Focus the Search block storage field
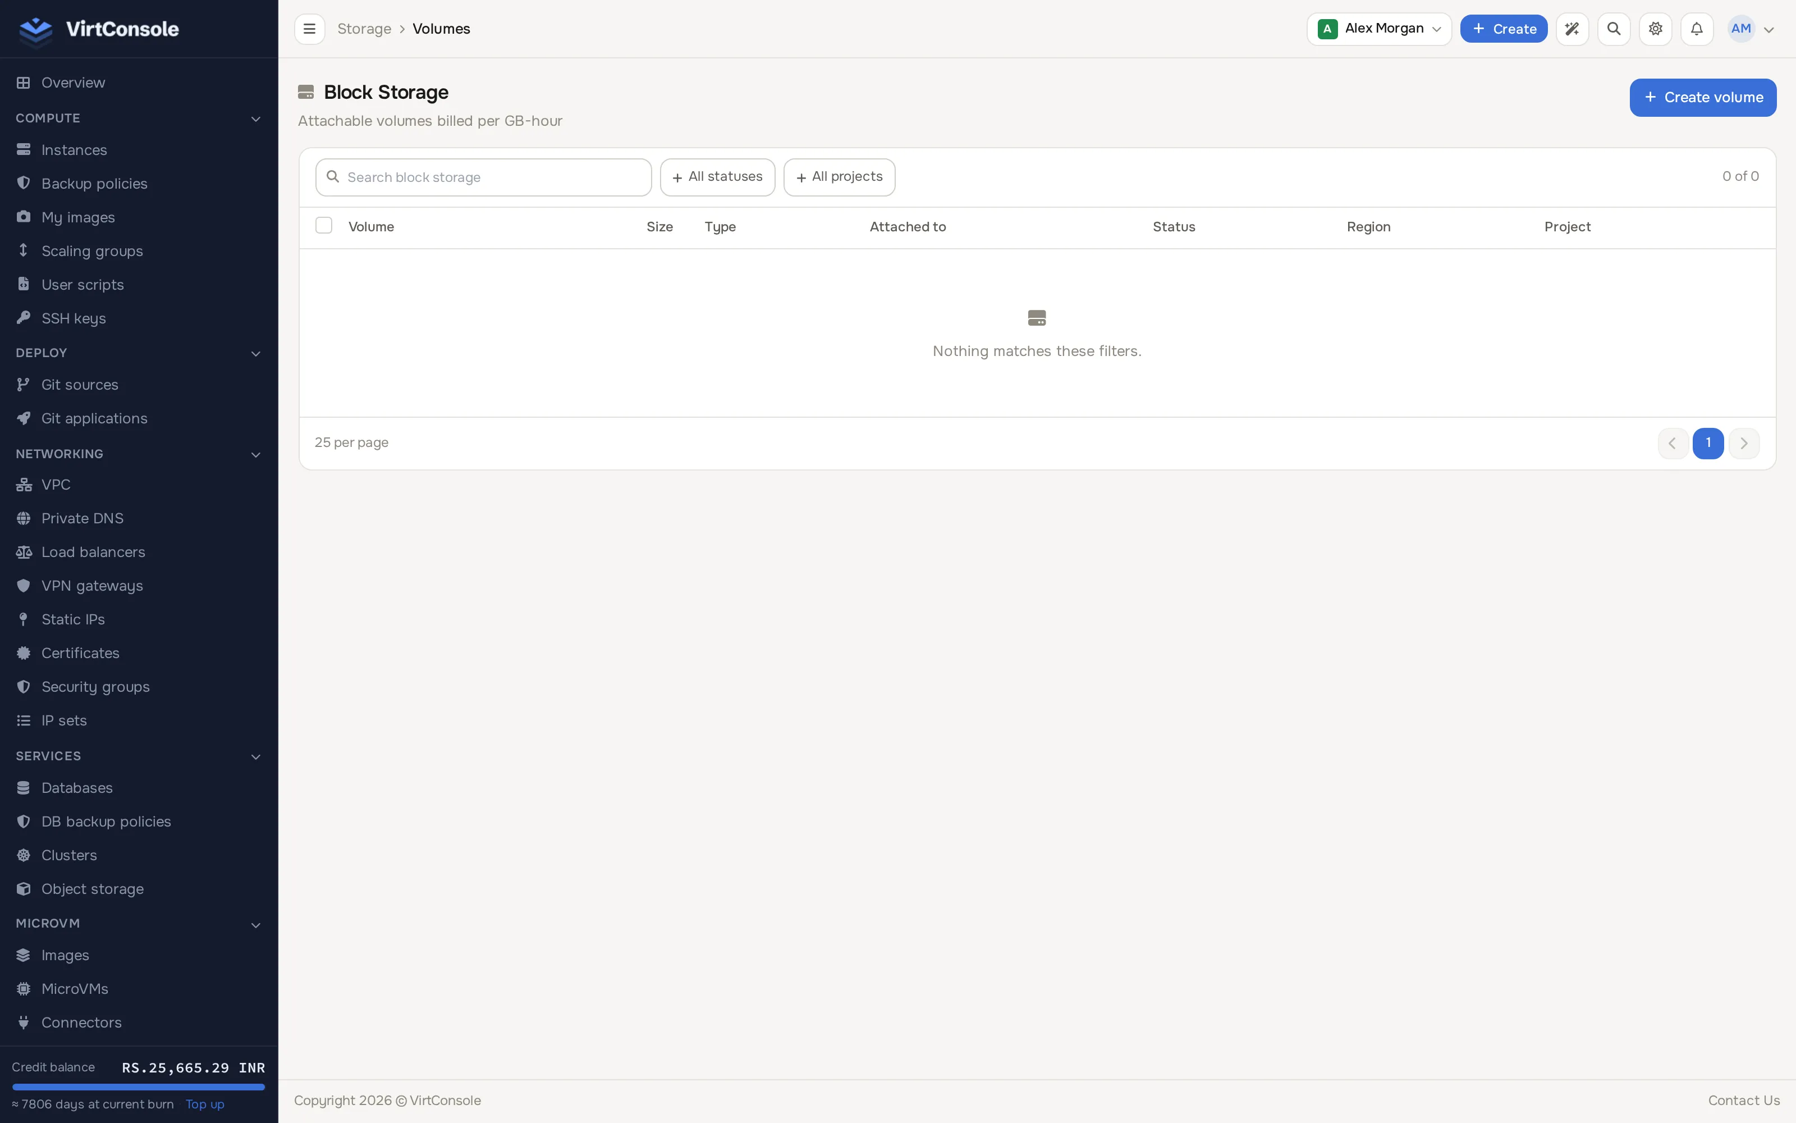 [x=483, y=177]
